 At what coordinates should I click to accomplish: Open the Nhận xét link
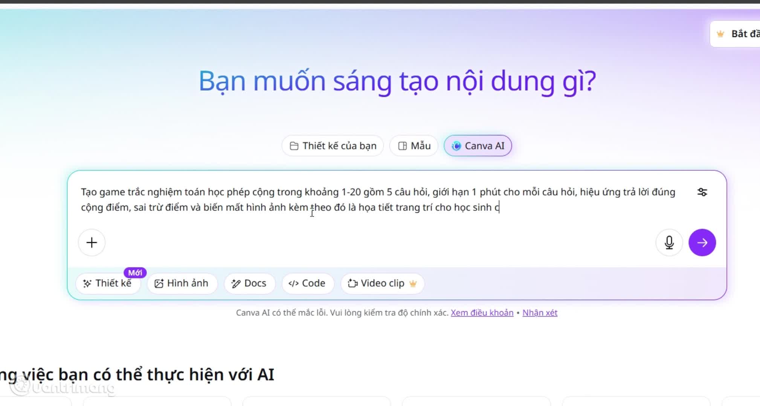coord(540,313)
